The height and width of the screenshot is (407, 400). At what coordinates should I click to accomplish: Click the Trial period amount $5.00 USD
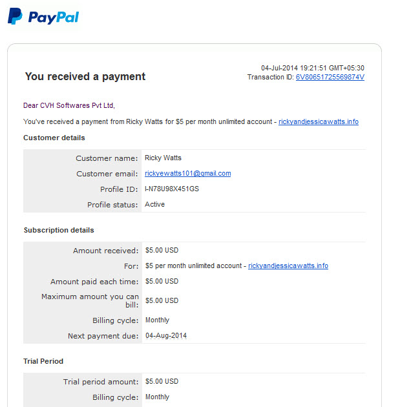[x=162, y=381]
